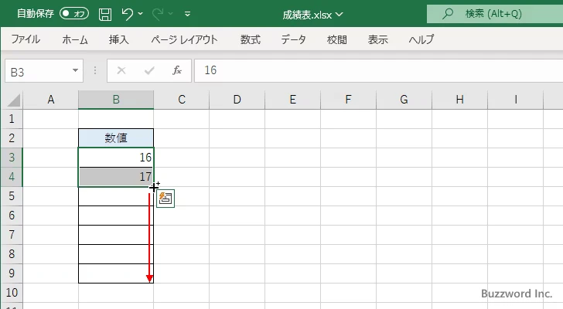The image size is (563, 309).
Task: Select the cell containing 16
Action: (x=116, y=158)
